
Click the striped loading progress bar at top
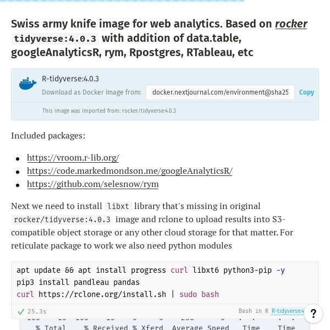pyautogui.click(x=122, y=1)
